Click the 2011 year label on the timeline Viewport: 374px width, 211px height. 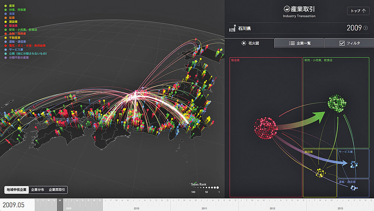tap(204, 208)
